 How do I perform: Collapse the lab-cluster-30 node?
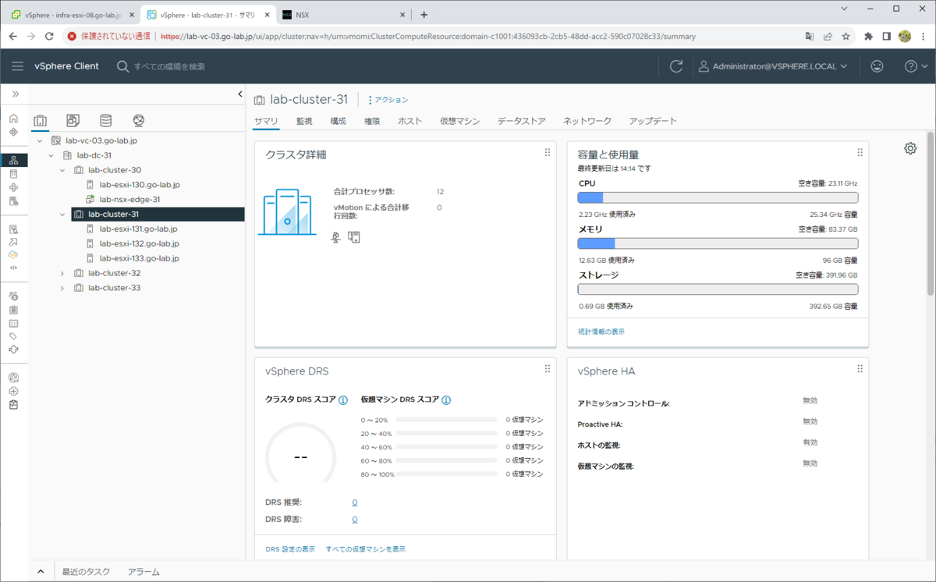(x=62, y=170)
